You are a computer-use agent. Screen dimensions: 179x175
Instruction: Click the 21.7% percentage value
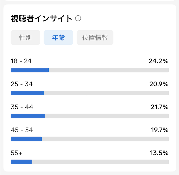coord(160,107)
